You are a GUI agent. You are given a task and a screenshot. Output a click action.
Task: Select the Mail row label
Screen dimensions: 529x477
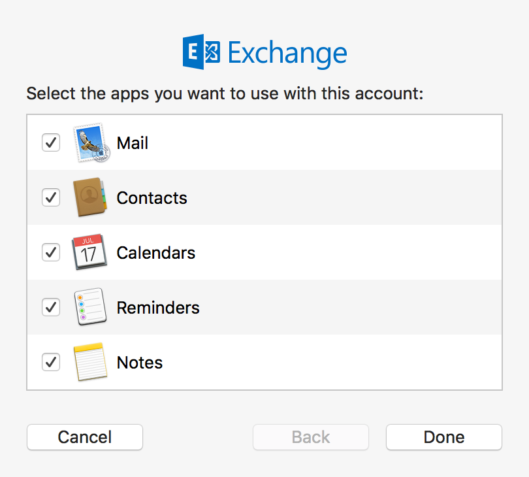(x=133, y=143)
